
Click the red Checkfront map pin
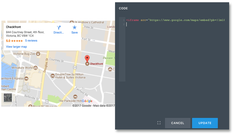[87, 59]
